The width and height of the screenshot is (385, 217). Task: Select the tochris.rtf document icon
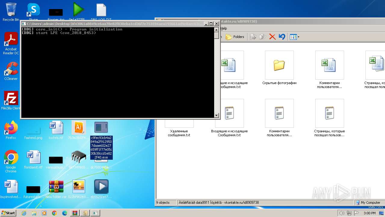(56, 130)
